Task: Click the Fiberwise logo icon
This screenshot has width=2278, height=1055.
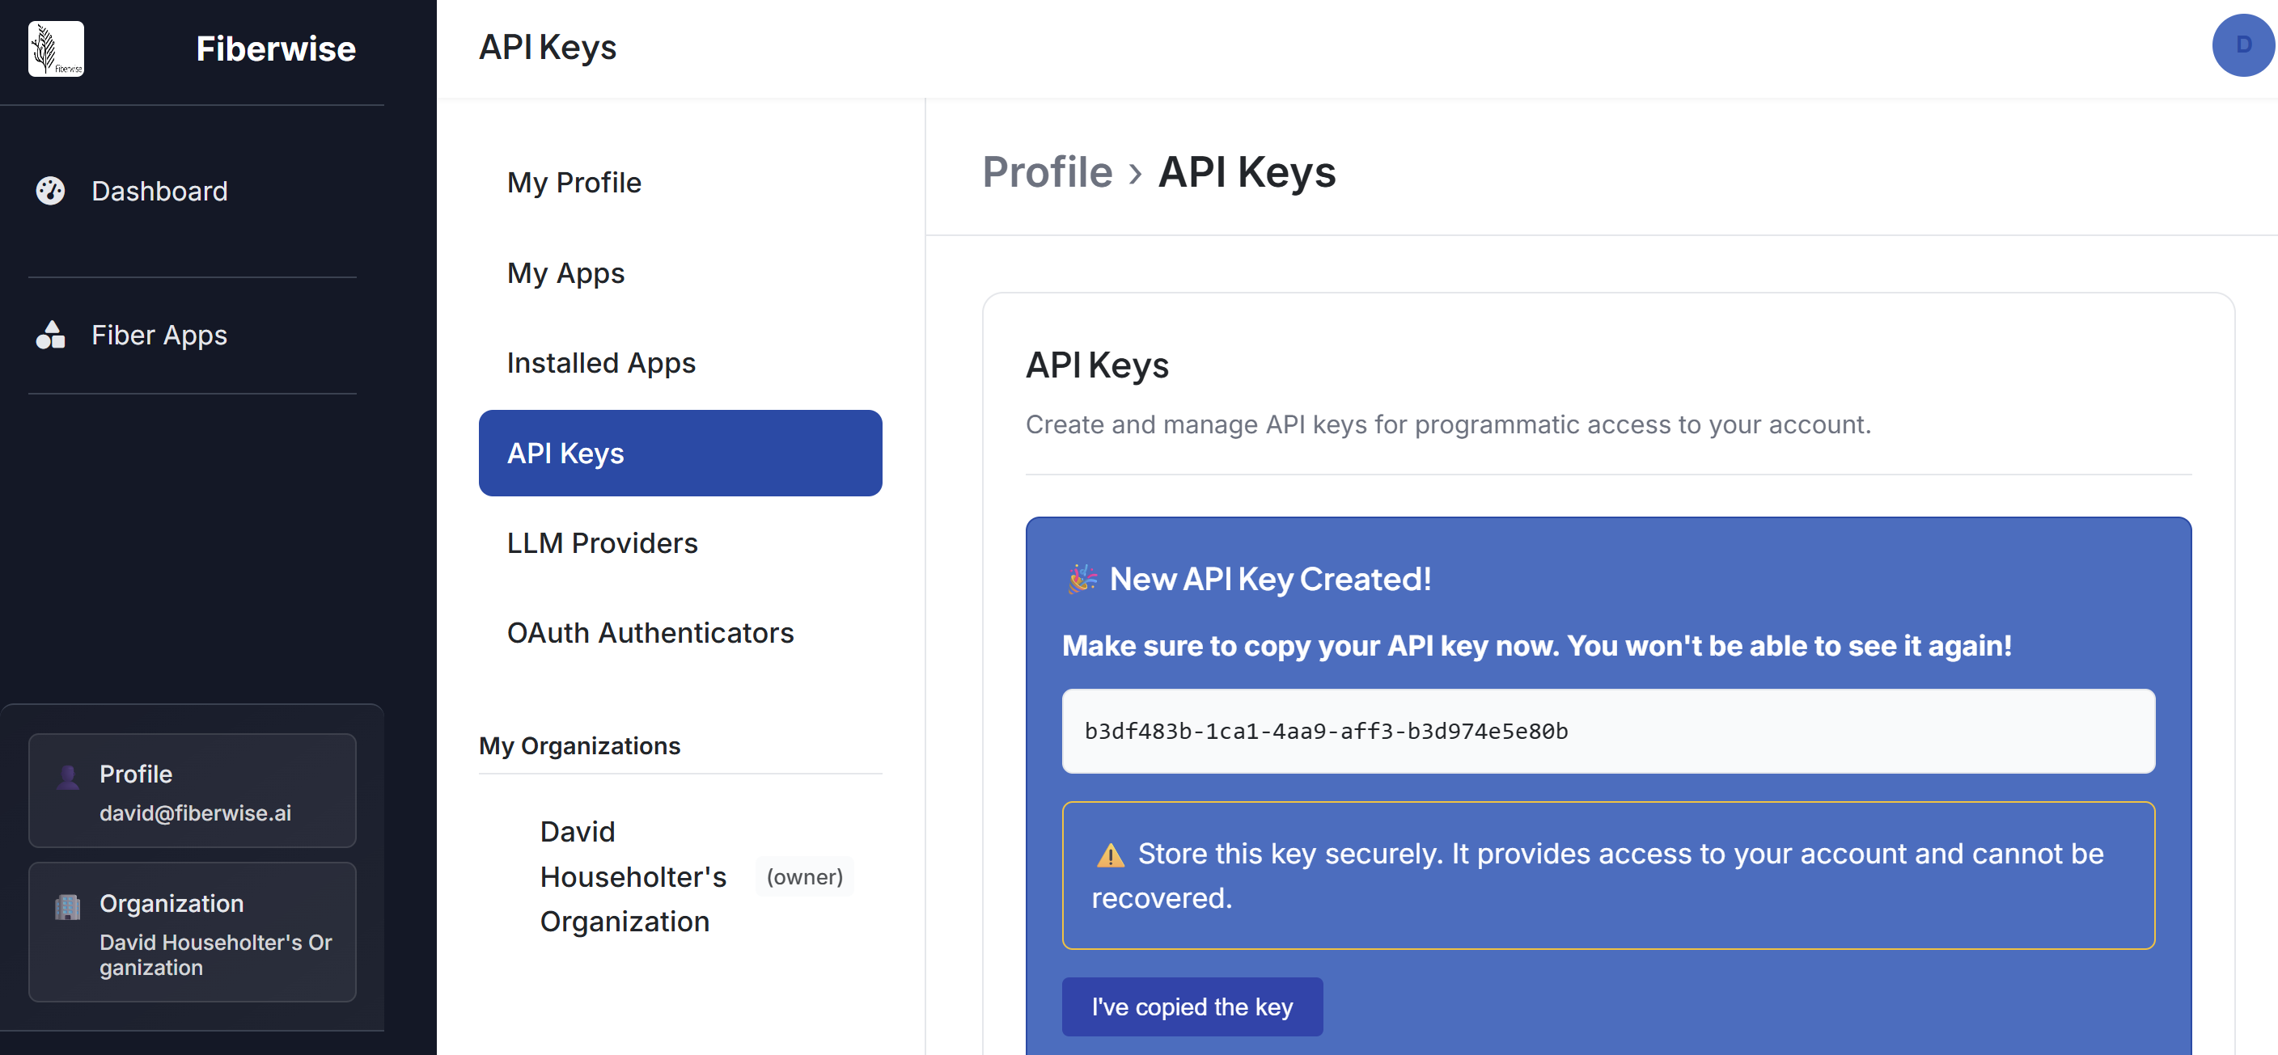Action: (x=56, y=49)
